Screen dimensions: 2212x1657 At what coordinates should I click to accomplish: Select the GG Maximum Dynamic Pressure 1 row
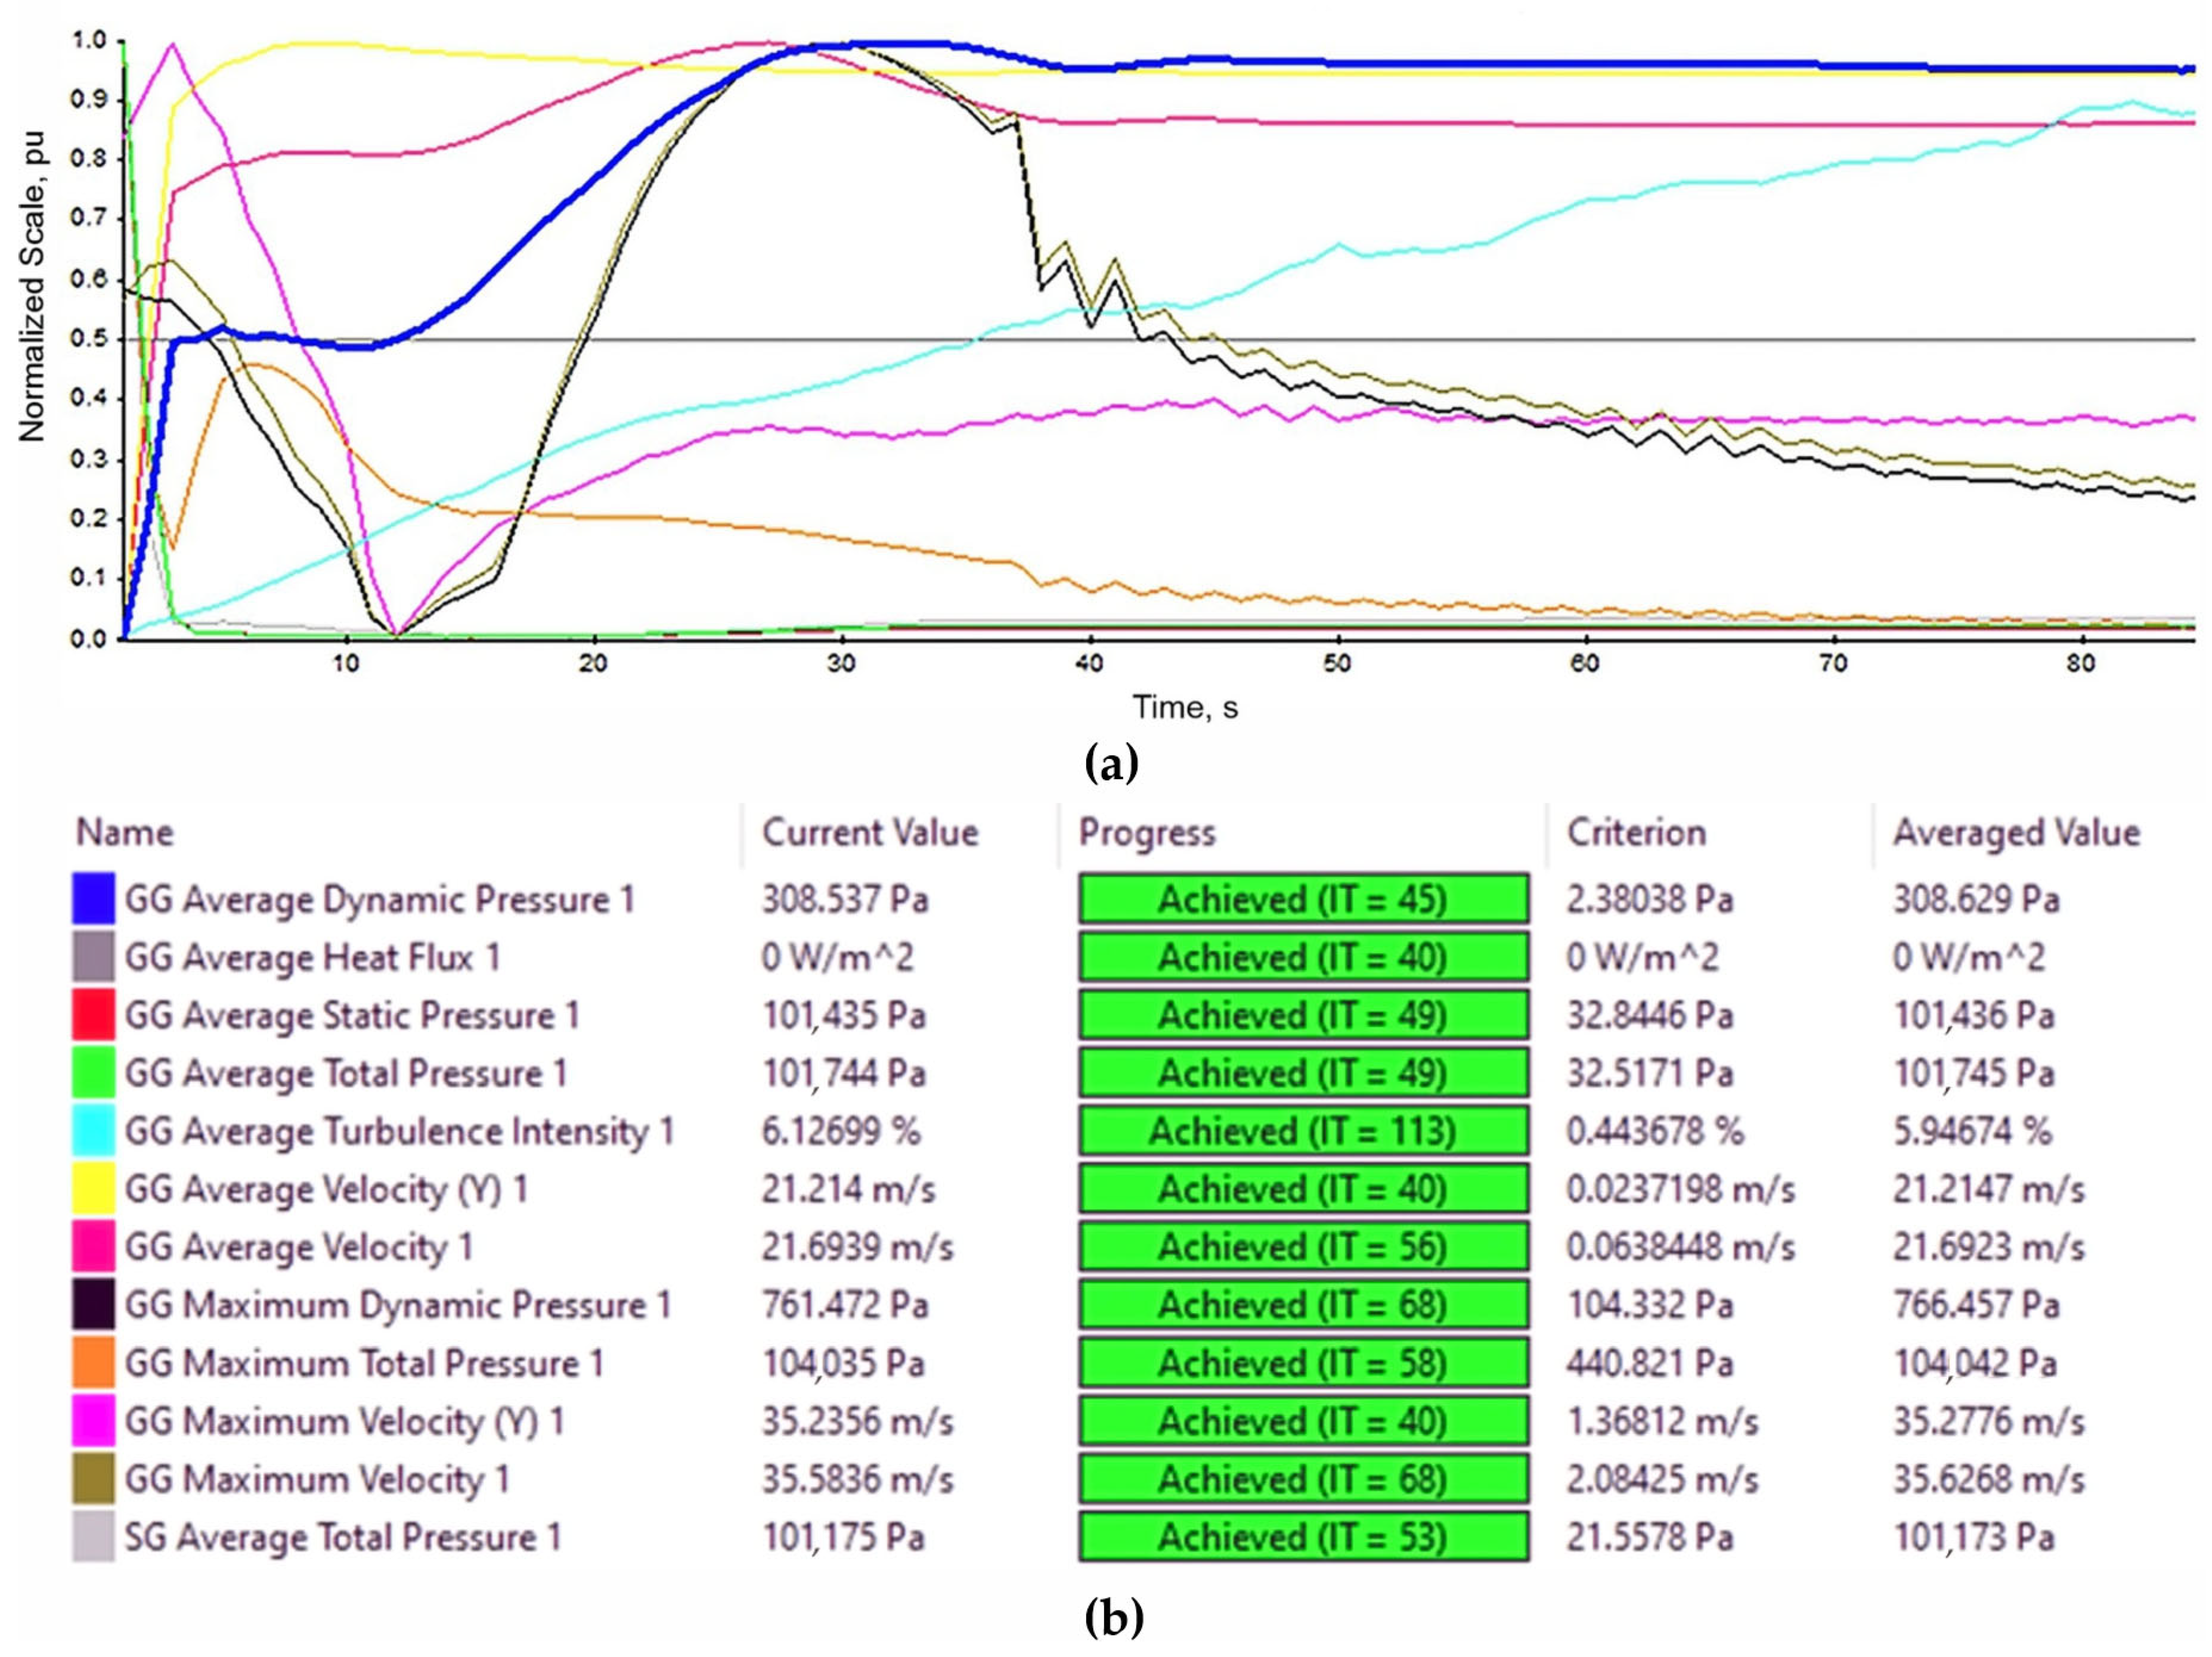[x=397, y=1304]
